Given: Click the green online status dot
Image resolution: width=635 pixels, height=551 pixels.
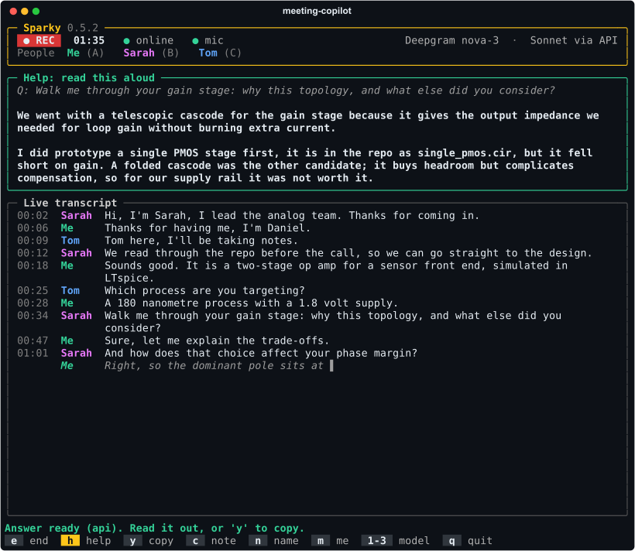Looking at the screenshot, I should pos(126,41).
